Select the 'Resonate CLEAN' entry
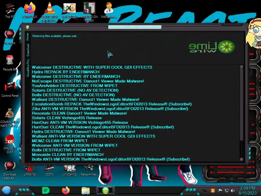The height and width of the screenshot is (196, 261). click(x=80, y=113)
